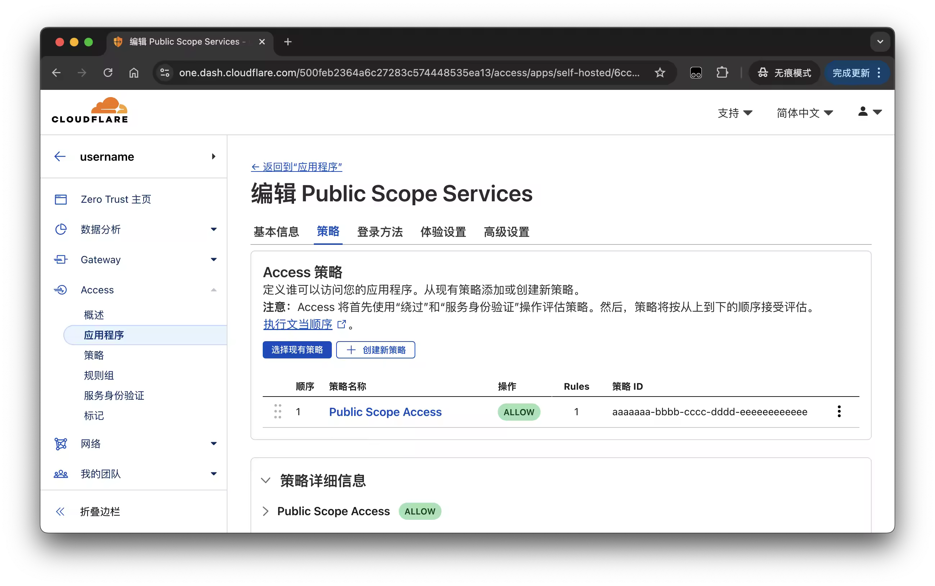The width and height of the screenshot is (935, 586).
Task: Click the back arrow beside username
Action: [60, 157]
